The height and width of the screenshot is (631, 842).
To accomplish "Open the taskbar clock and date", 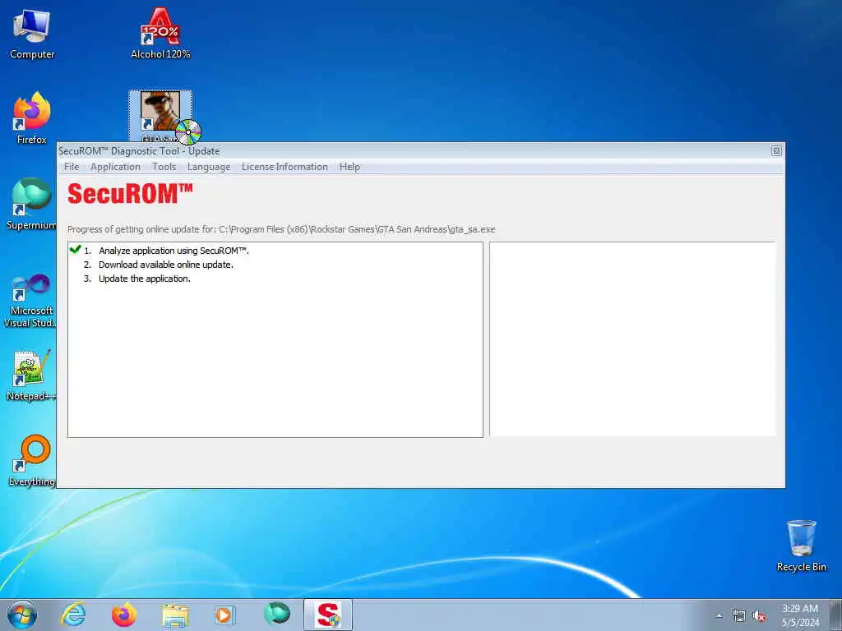I will pos(800,615).
